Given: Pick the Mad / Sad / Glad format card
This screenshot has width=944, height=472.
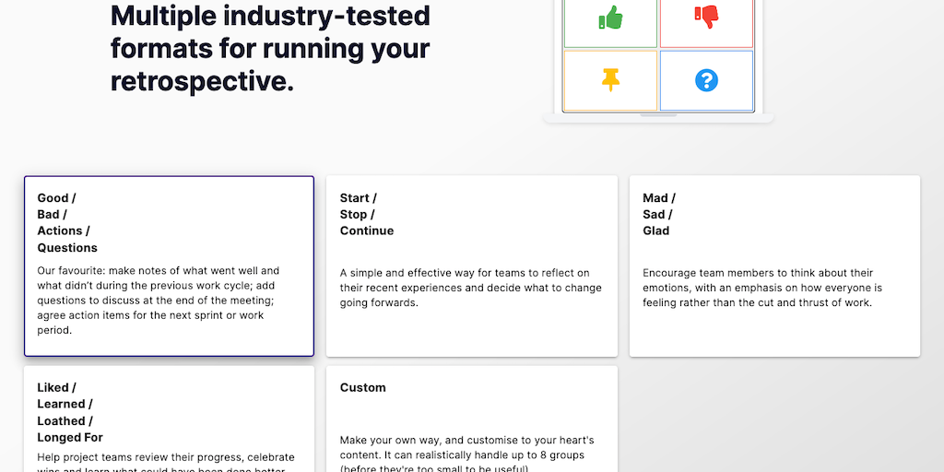Looking at the screenshot, I should (774, 265).
